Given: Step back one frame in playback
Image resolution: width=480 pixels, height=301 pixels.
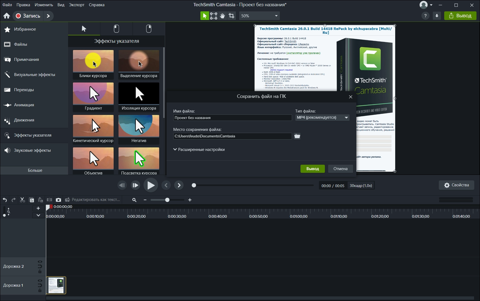Looking at the screenshot, I should 122,185.
